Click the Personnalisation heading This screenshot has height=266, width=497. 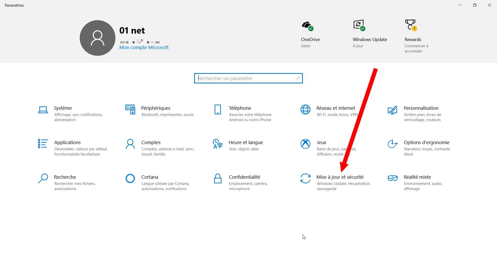421,108
